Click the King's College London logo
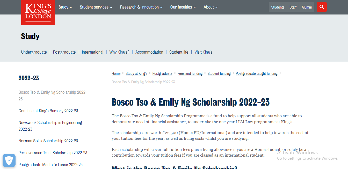Image resolution: width=348 pixels, height=169 pixels. coord(38,12)
